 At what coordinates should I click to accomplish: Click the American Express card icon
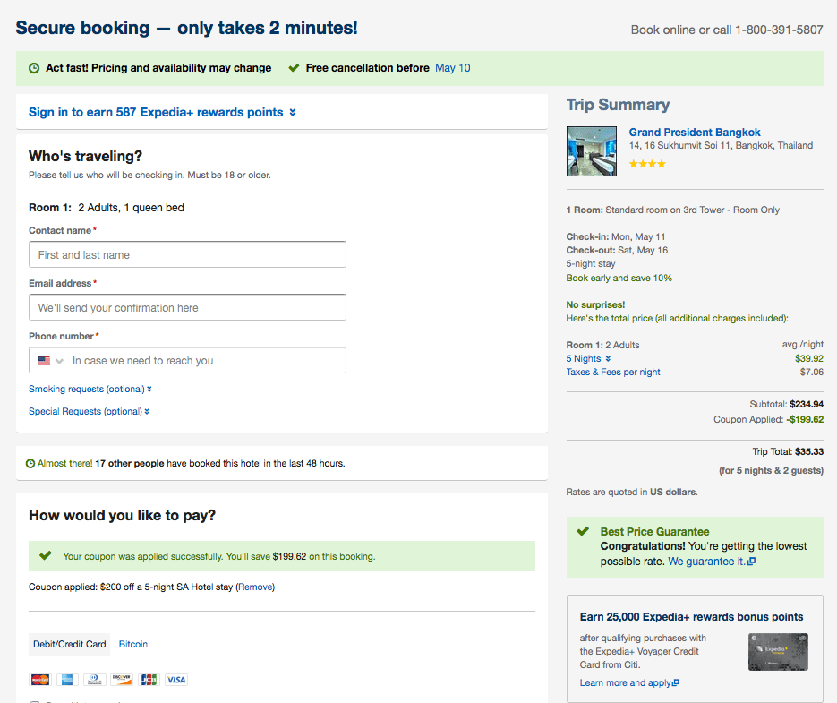67,680
